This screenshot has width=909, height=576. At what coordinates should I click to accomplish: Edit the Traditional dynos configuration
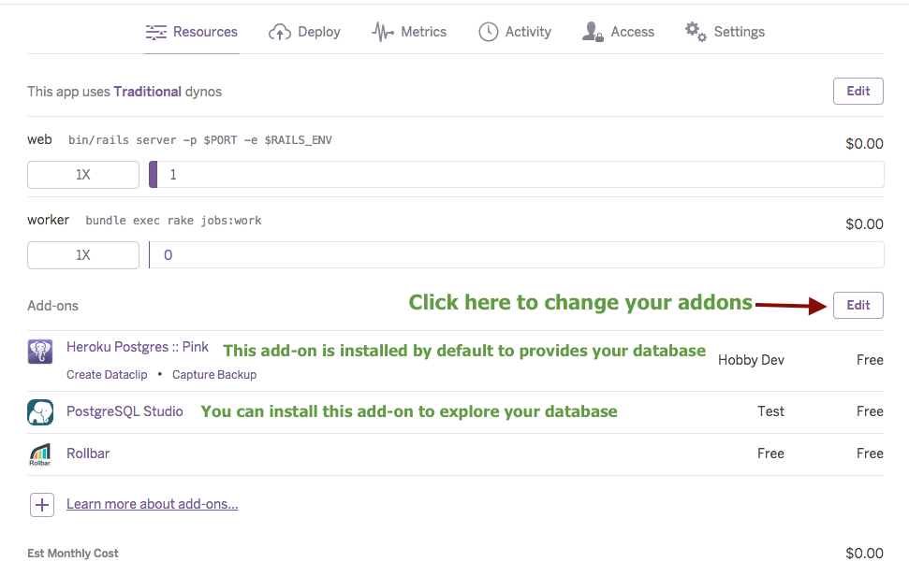[858, 92]
